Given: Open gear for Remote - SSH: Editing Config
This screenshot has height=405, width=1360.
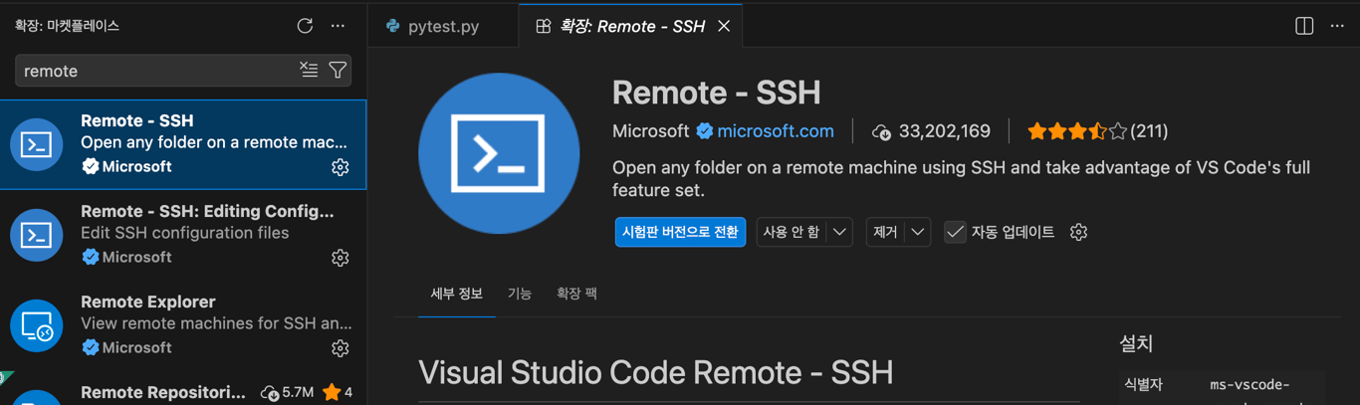Looking at the screenshot, I should (340, 258).
